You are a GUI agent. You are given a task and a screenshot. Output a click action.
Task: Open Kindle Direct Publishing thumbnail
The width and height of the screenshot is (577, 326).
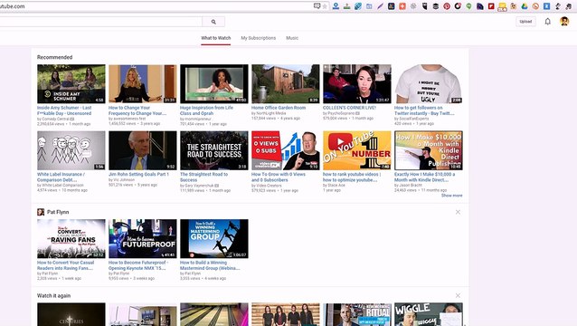click(429, 150)
